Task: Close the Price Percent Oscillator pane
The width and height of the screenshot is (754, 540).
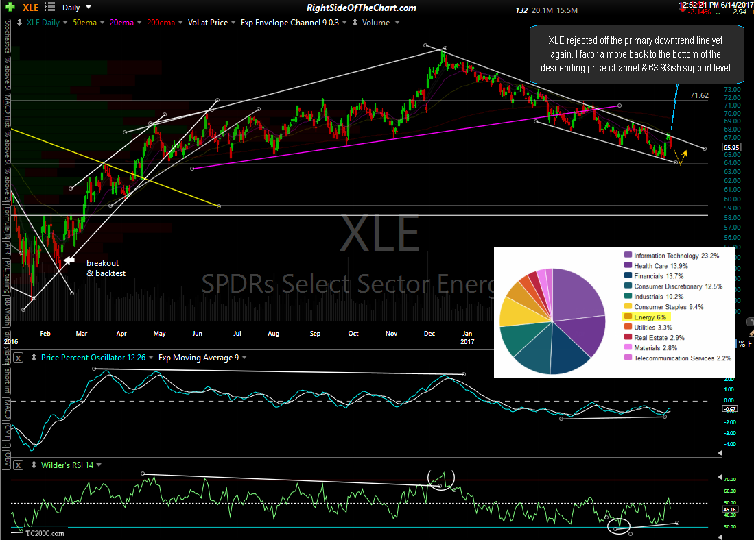Action: (x=19, y=358)
